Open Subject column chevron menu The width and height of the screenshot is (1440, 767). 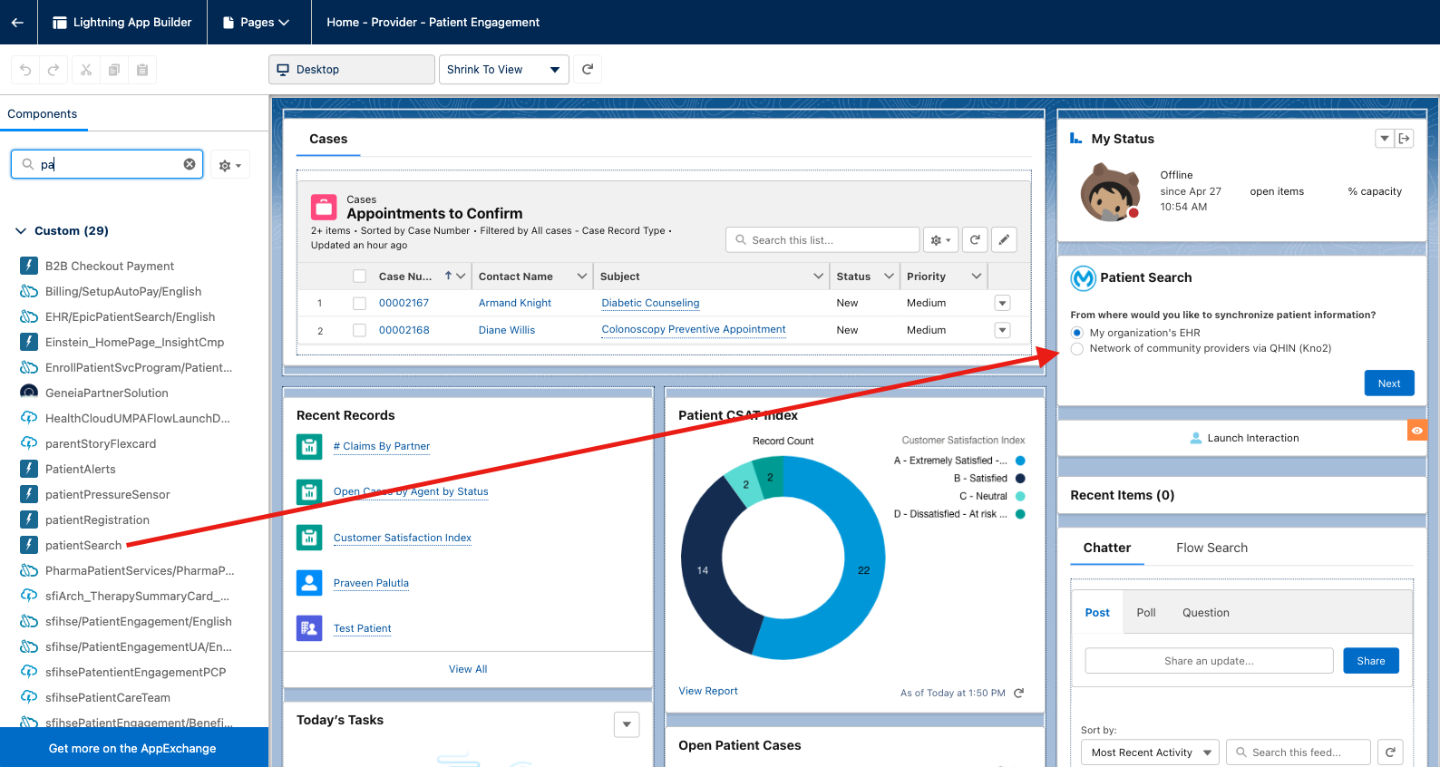coord(818,277)
